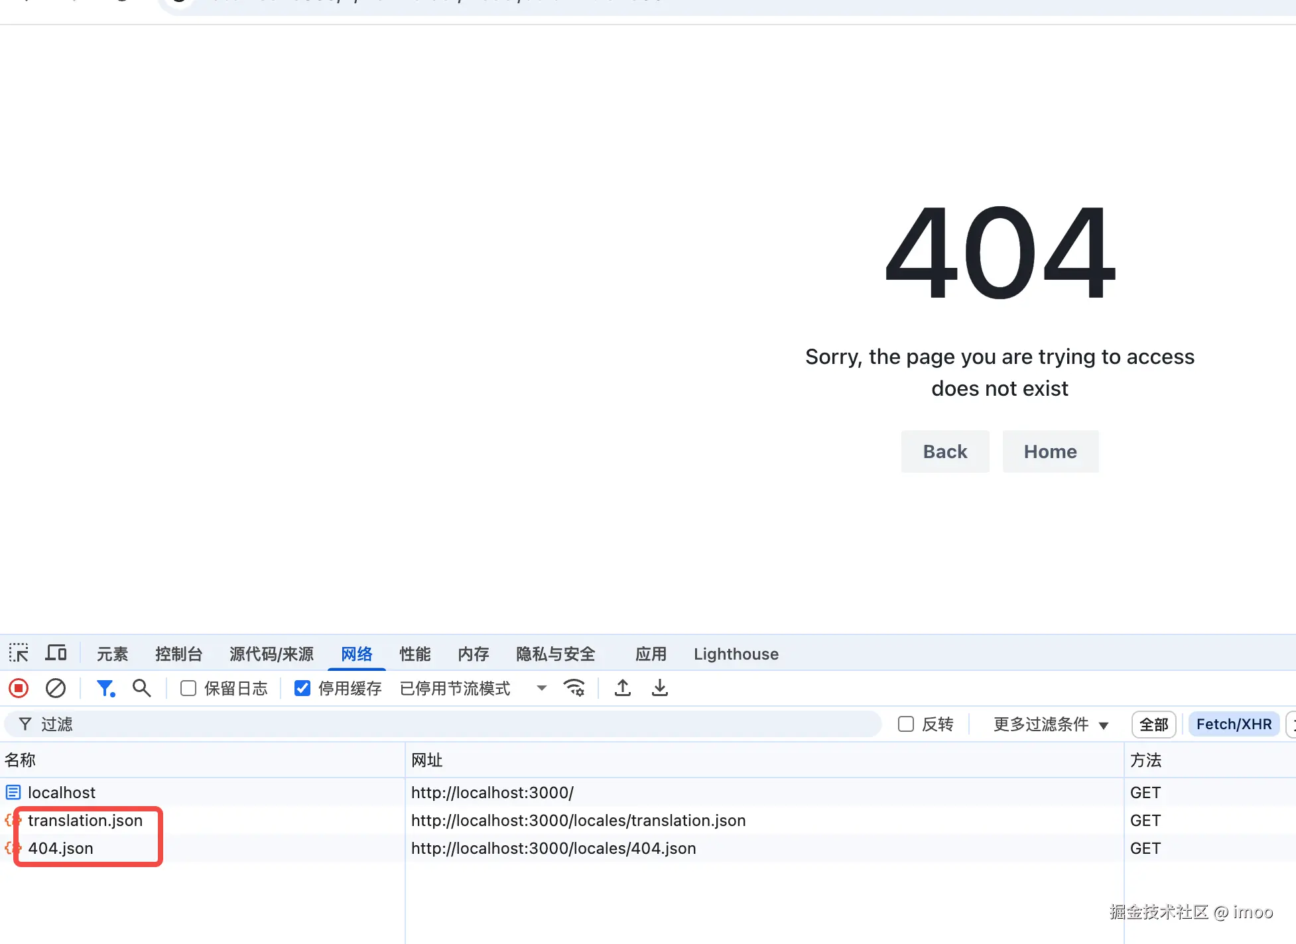Click the Back button
The image size is (1296, 944).
coord(944,451)
